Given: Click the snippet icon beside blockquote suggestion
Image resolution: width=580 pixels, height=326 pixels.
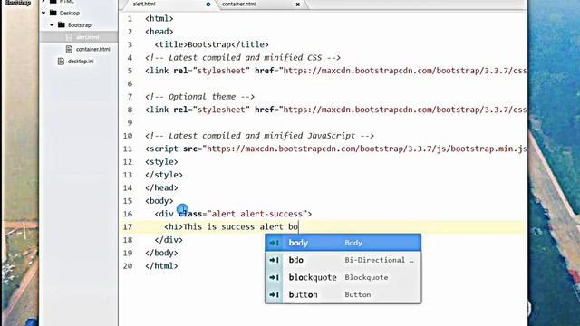Looking at the screenshot, I should point(274,277).
